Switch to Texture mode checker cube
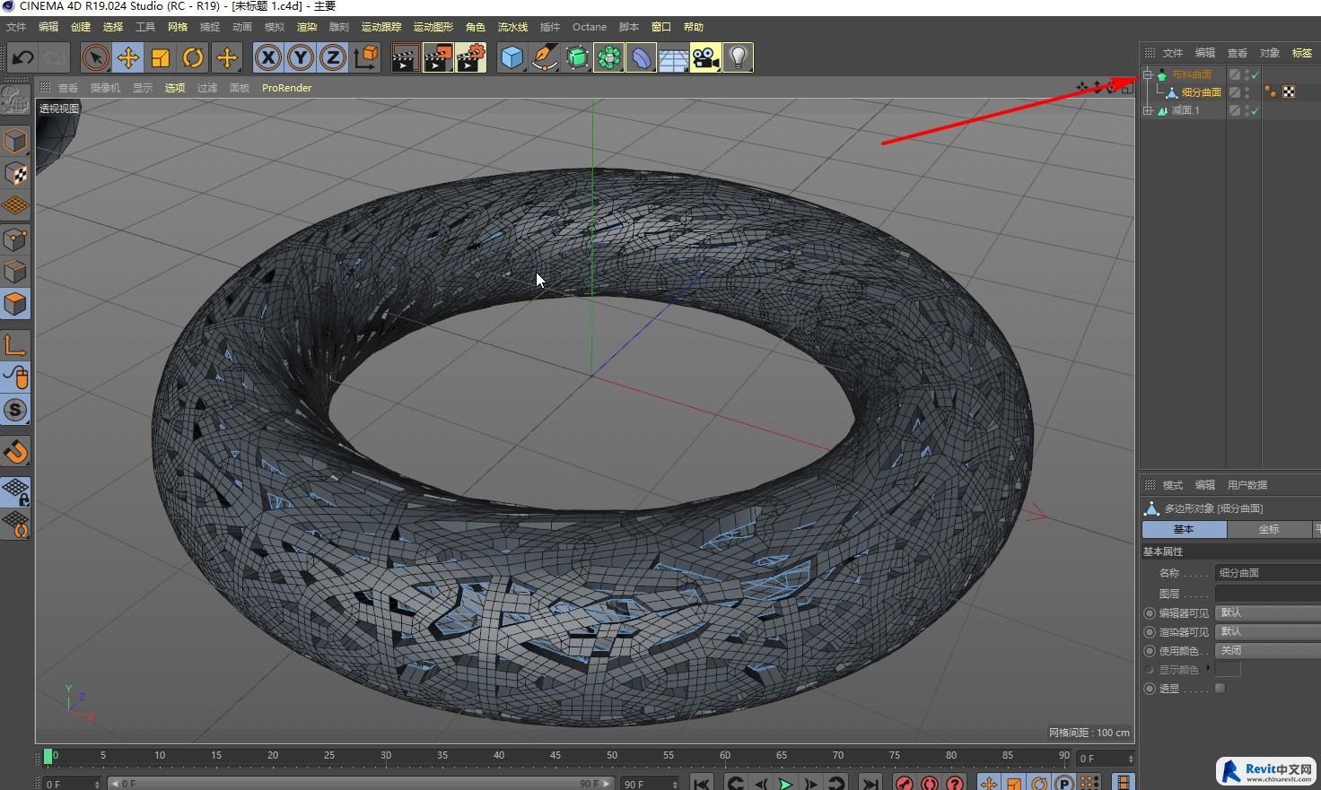Viewport: 1321px width, 790px height. pyautogui.click(x=15, y=173)
